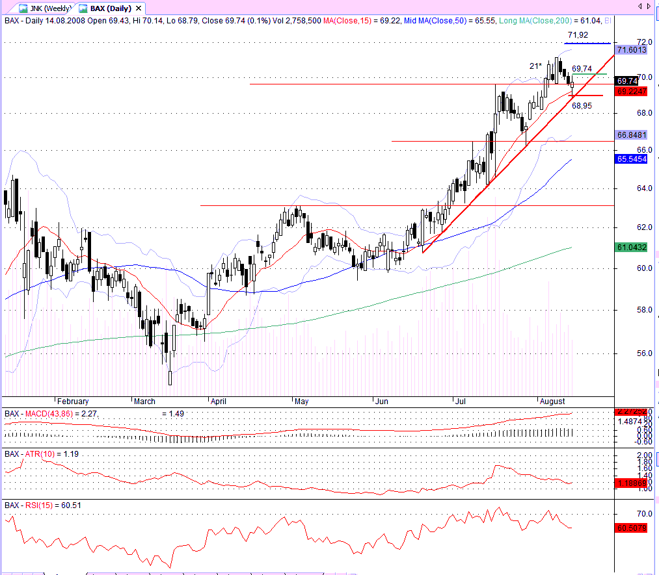Image resolution: width=659 pixels, height=575 pixels.
Task: Click the tab scroll left arrow
Action: point(639,6)
